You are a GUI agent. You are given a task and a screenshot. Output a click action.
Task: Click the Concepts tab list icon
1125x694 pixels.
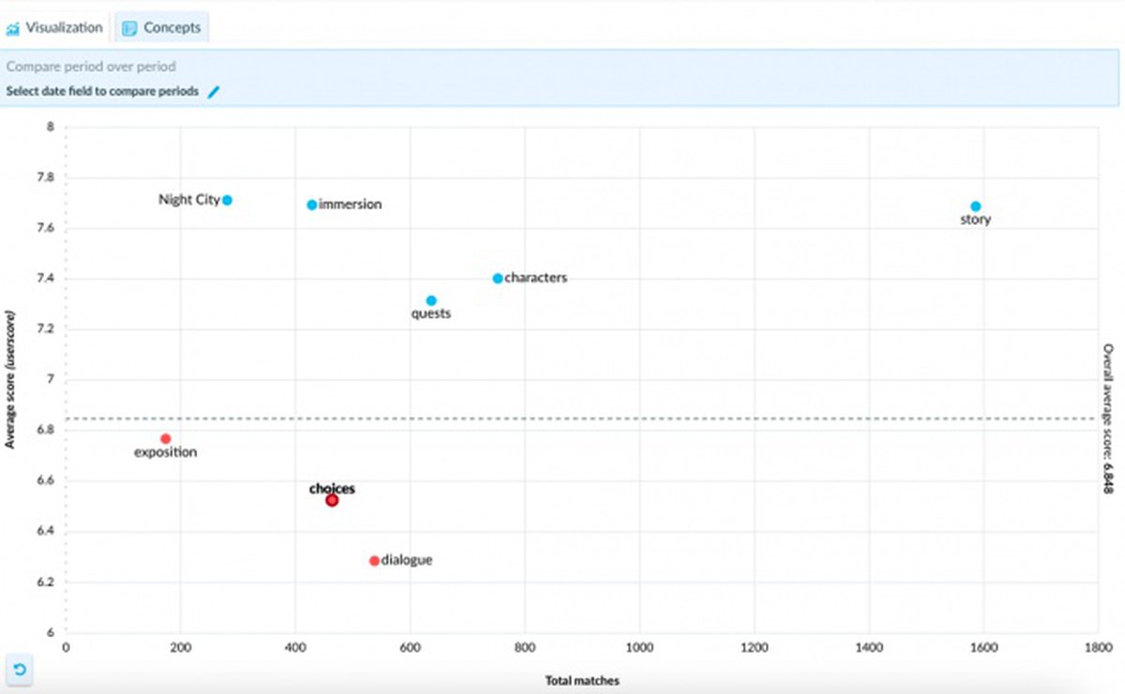(x=129, y=28)
